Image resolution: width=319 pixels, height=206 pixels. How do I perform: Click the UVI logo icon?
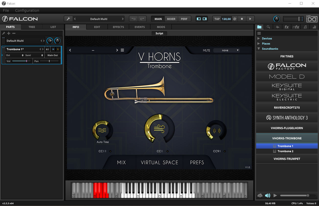312,19
